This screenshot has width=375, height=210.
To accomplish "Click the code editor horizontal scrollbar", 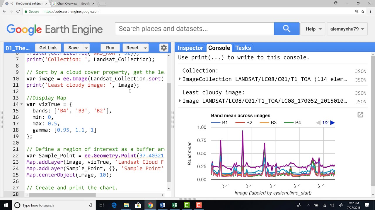I will coord(62,195).
